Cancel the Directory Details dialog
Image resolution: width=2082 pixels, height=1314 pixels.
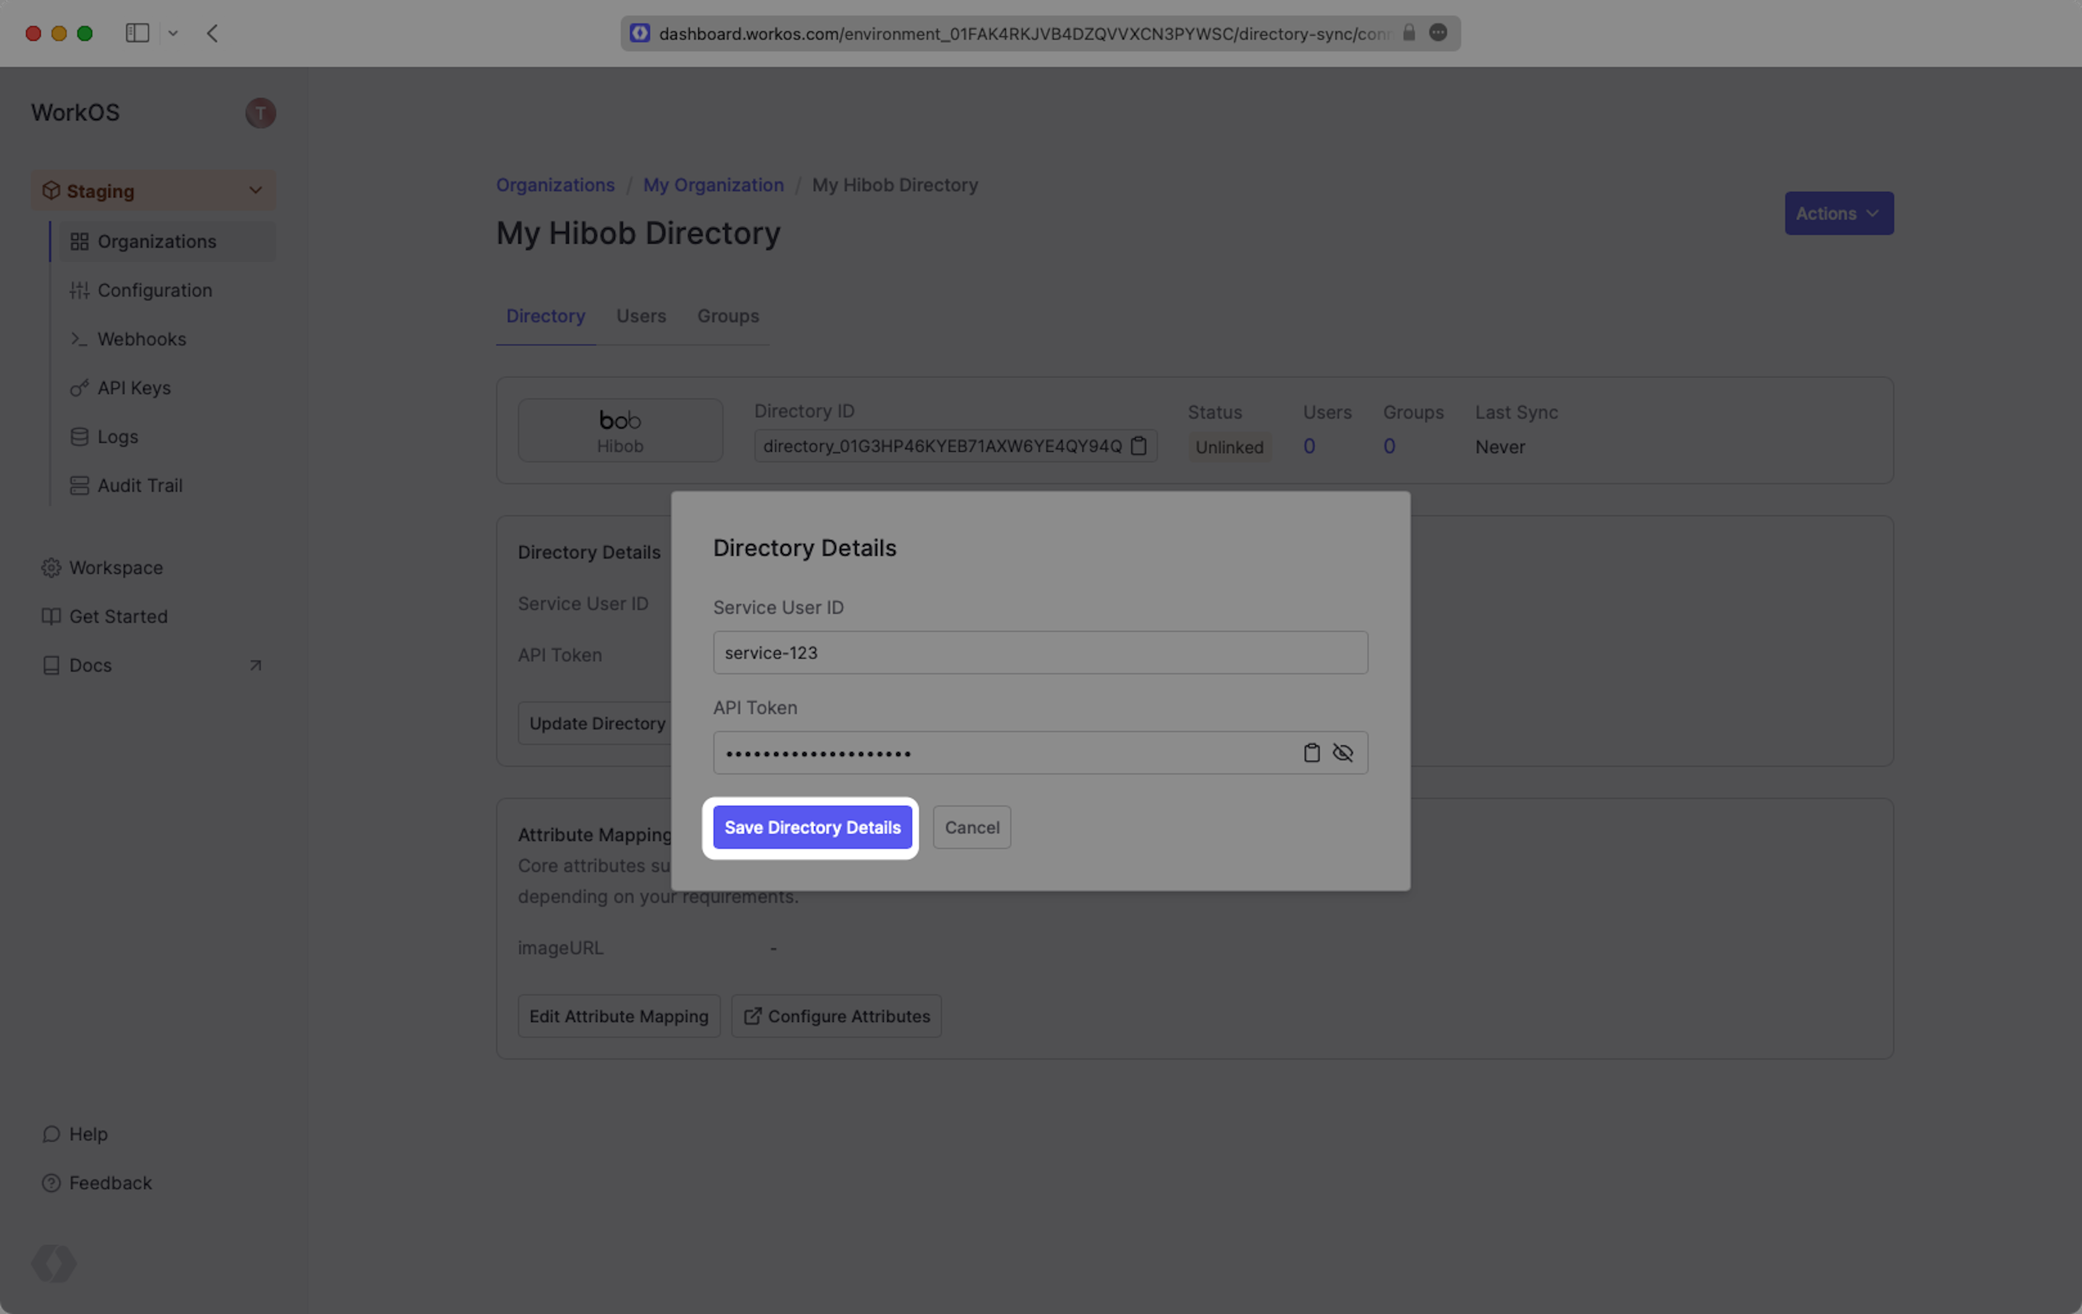click(x=971, y=827)
